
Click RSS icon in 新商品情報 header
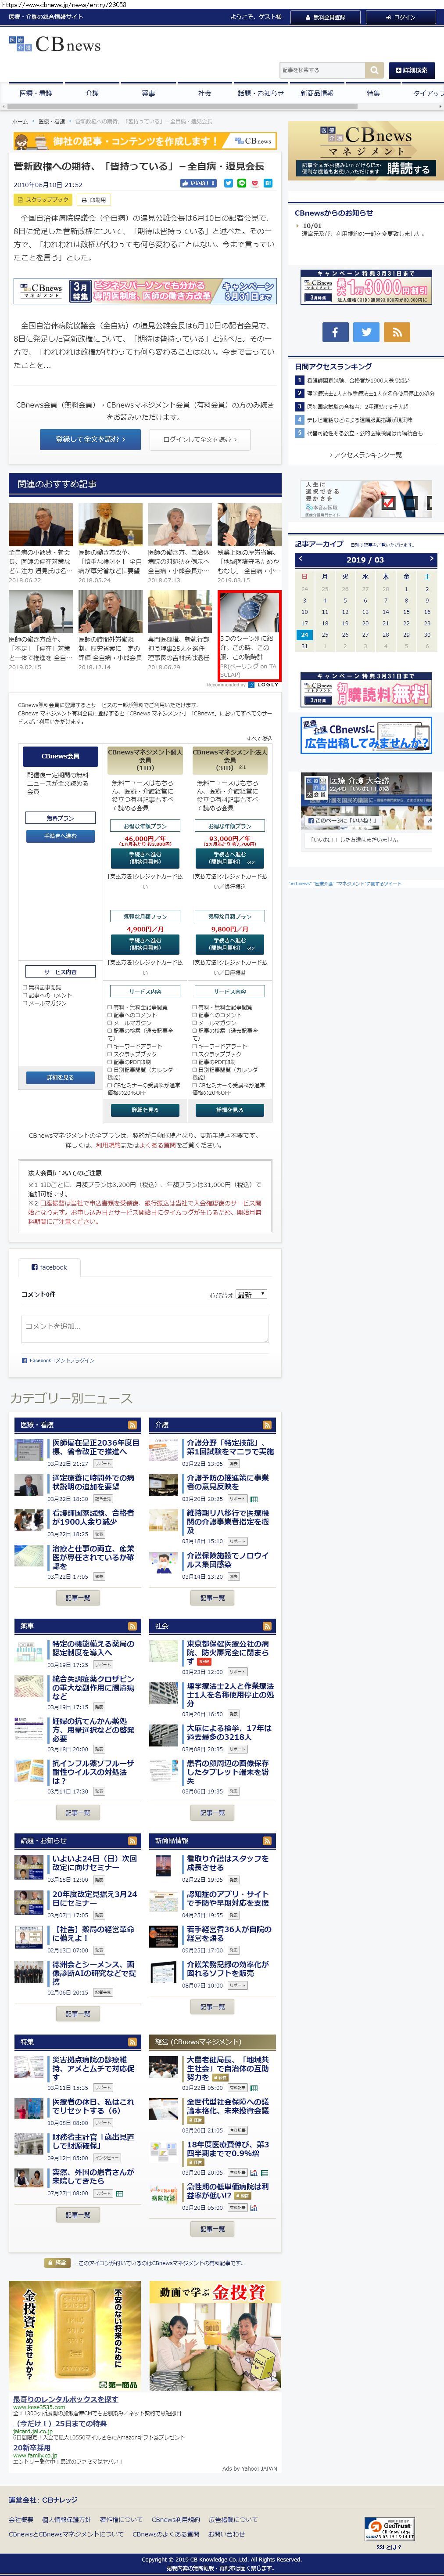[x=267, y=1840]
